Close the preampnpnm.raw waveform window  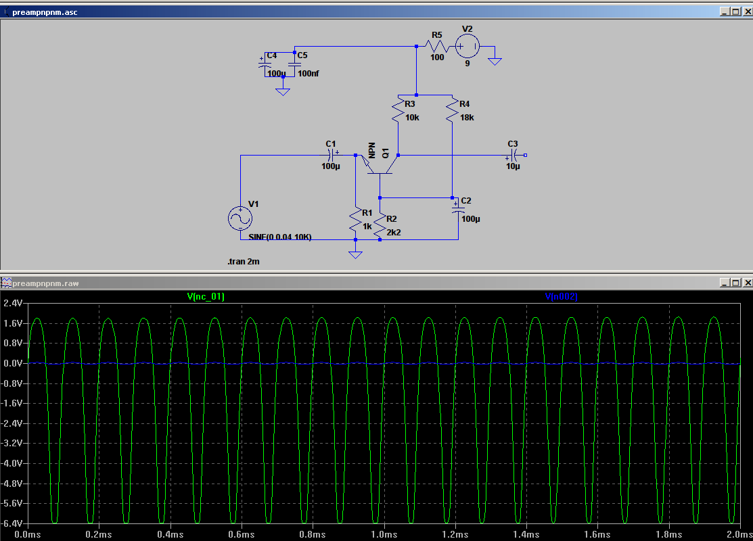(x=747, y=283)
